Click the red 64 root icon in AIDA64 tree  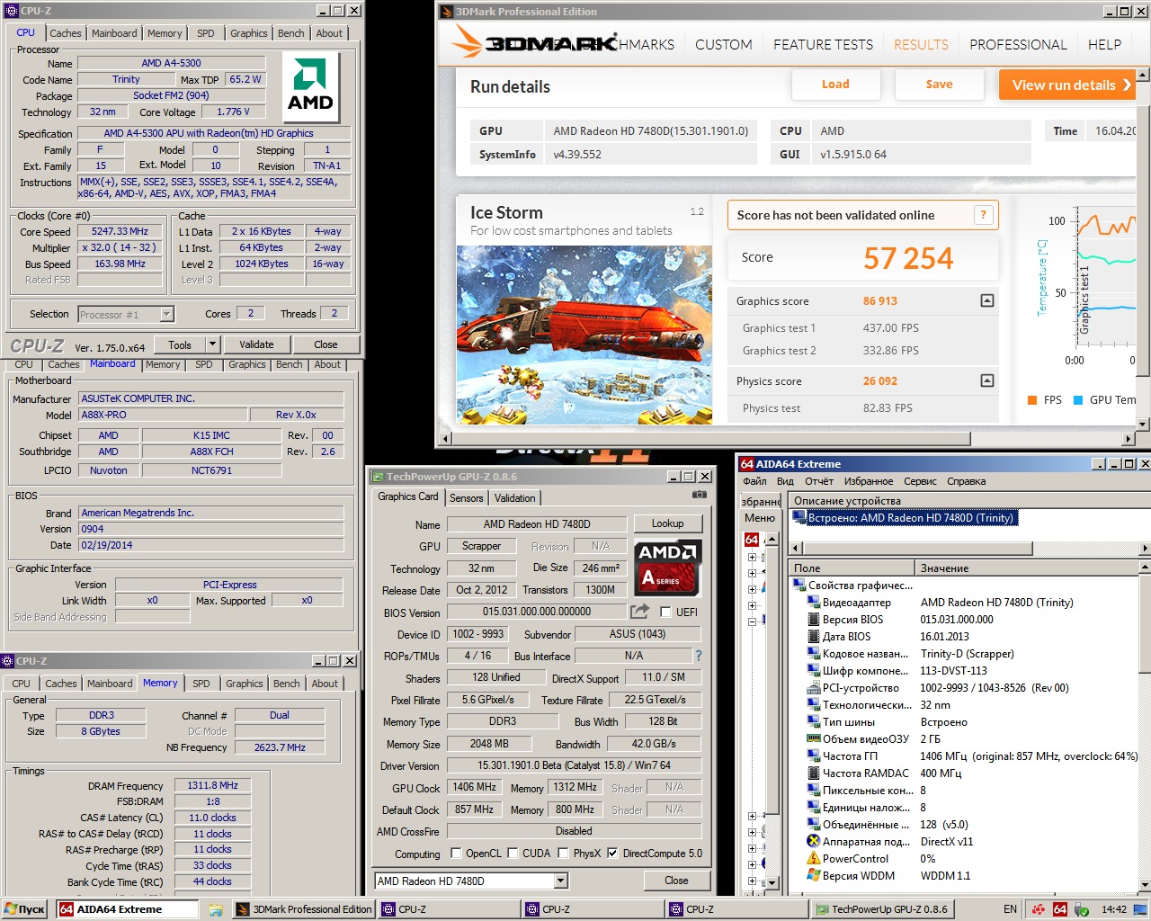[x=752, y=540]
